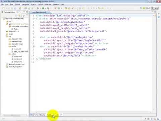Open the Refactor menu

(48, 4)
